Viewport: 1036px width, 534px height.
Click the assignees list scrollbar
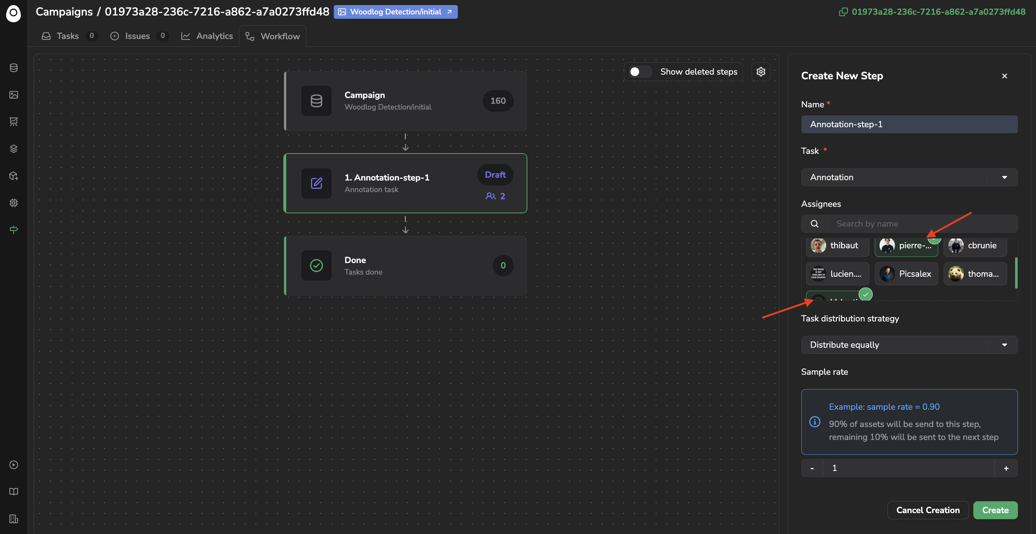tap(1016, 273)
